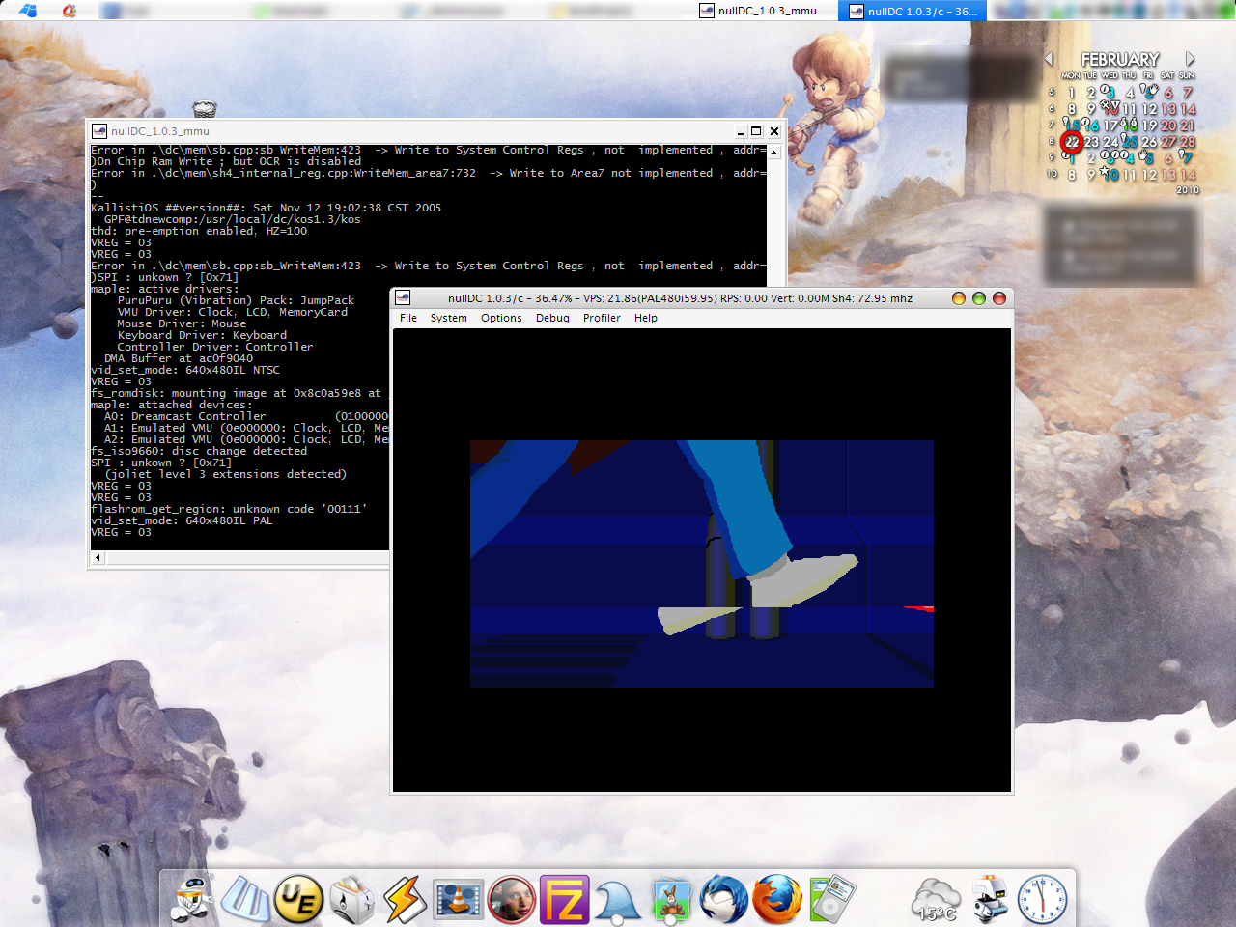
Task: Open the System menu in nullDC
Action: point(448,318)
